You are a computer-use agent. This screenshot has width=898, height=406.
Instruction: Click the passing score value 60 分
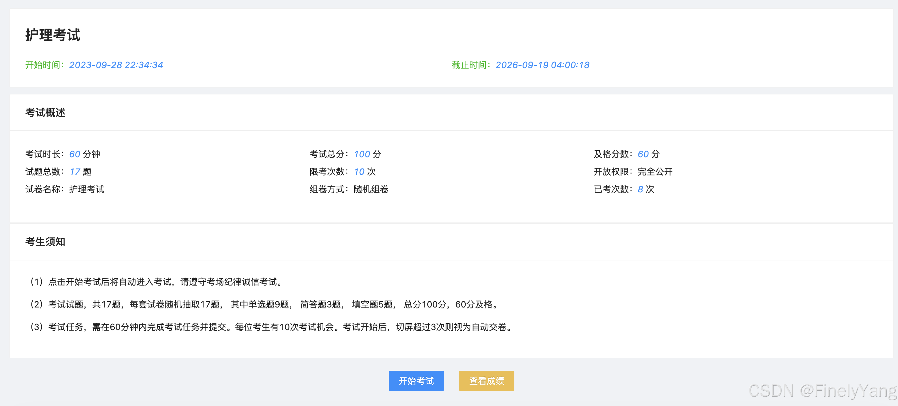point(649,154)
